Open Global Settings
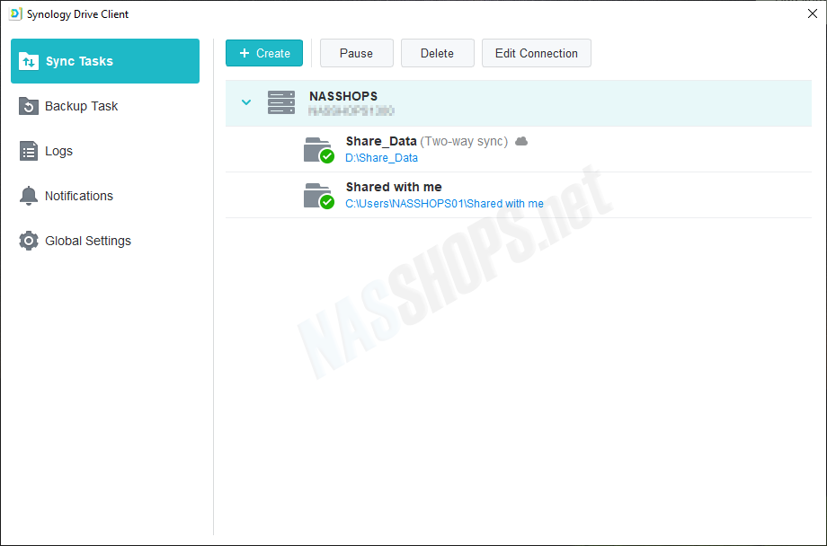This screenshot has height=546, width=827. 105,241
